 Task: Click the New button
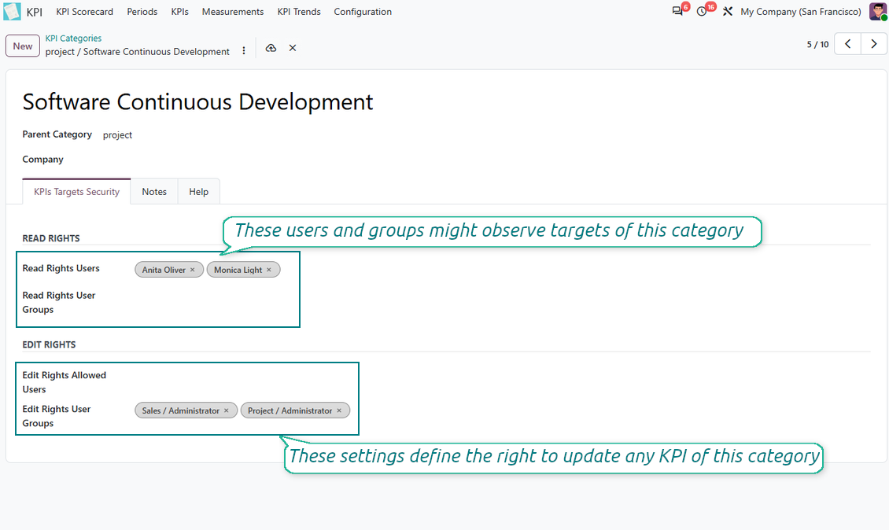pyautogui.click(x=23, y=46)
